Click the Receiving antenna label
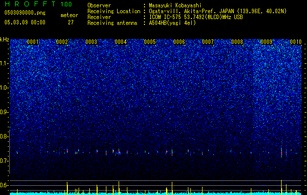This screenshot has height=195, width=307. (x=112, y=23)
